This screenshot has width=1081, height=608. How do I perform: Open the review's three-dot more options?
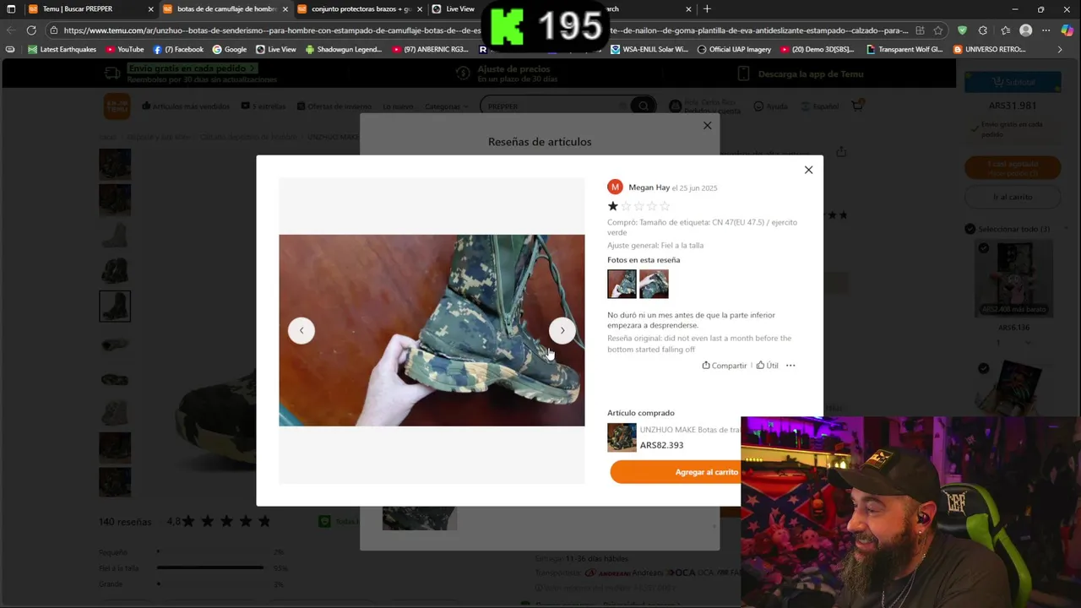point(790,366)
